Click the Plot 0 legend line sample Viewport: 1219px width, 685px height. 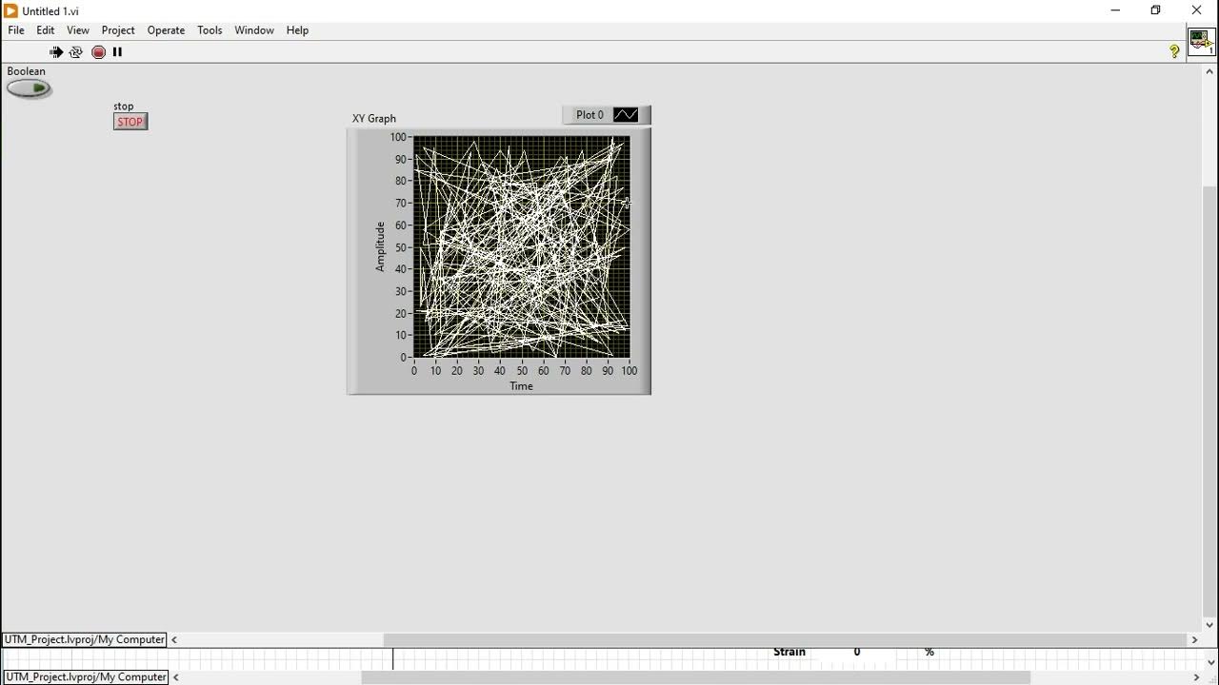(626, 115)
